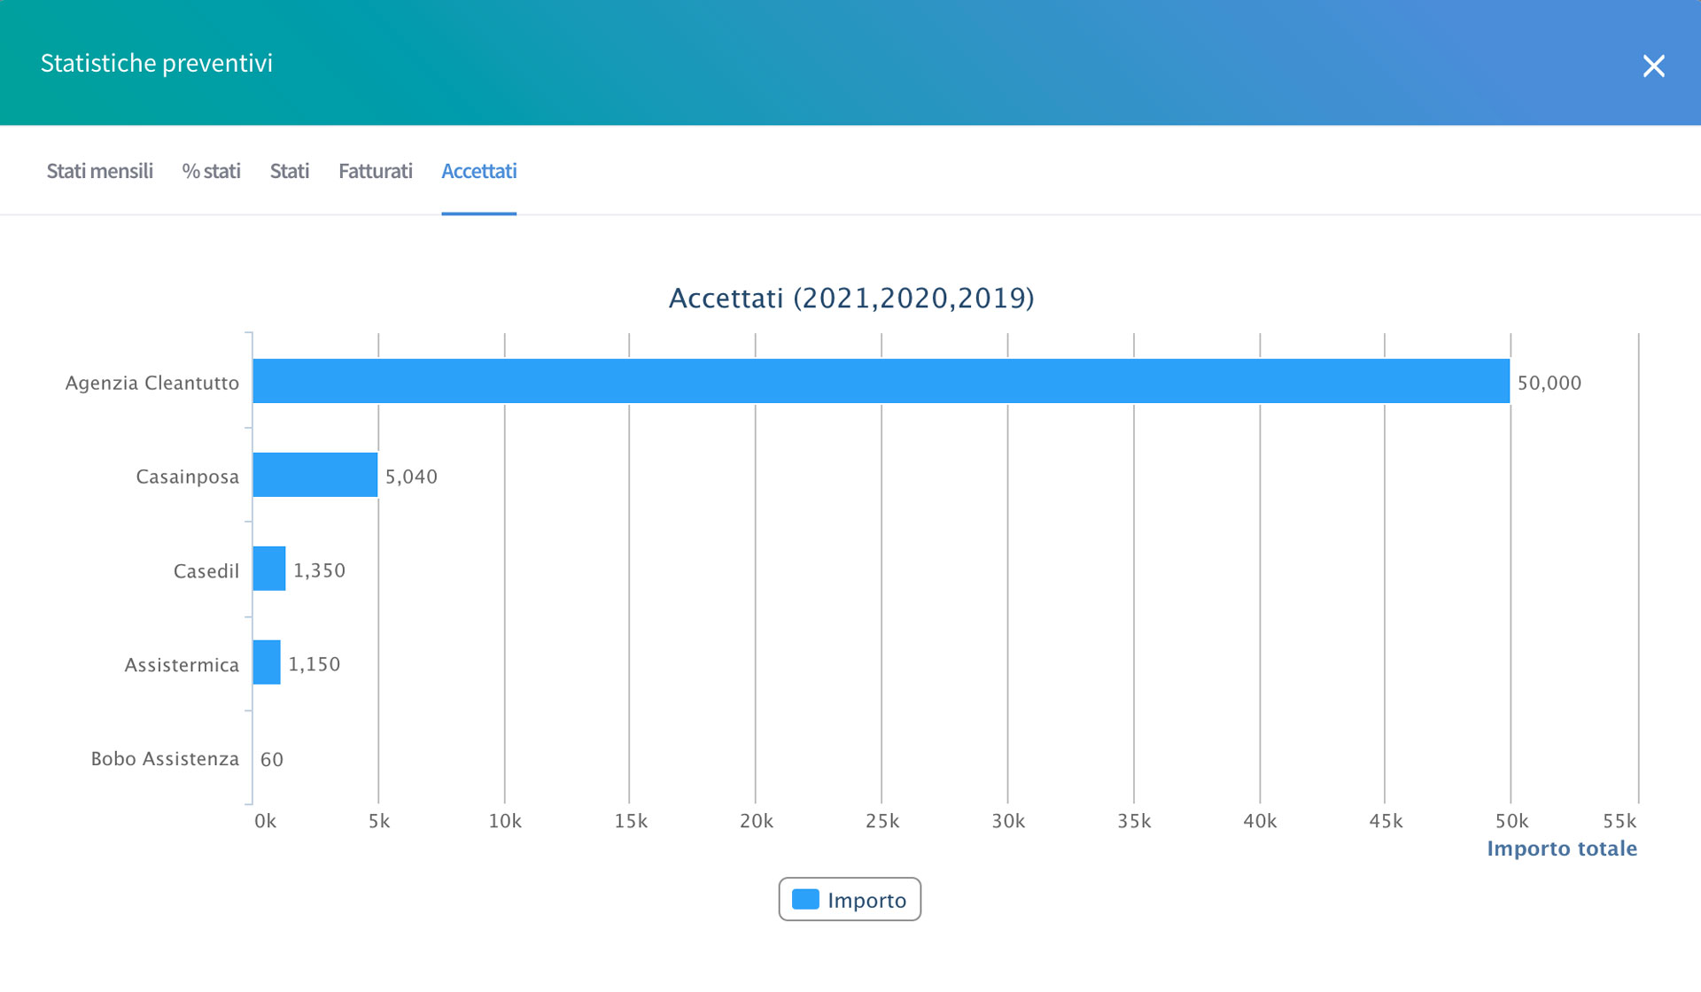Toggle the Importo legend entry
1701x992 pixels.
(x=850, y=900)
